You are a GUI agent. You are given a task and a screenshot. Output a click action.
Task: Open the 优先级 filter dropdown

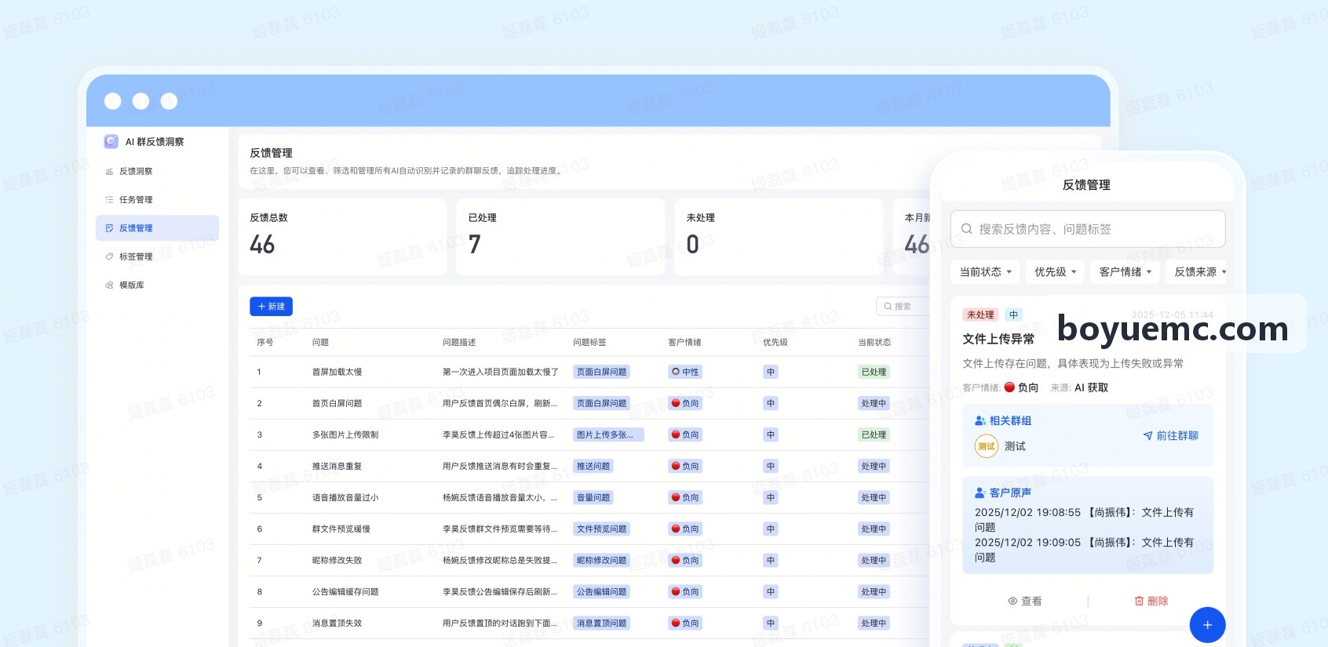tap(1055, 271)
